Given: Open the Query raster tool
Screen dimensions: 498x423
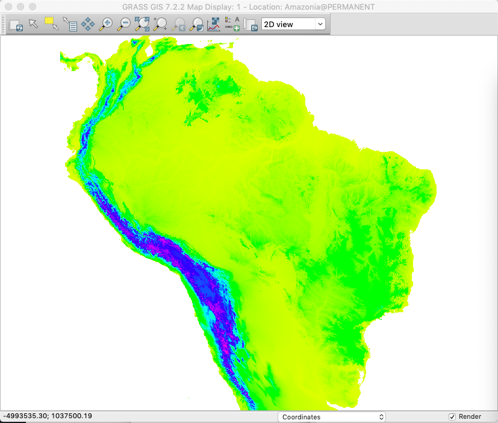Looking at the screenshot, I should pyautogui.click(x=70, y=24).
